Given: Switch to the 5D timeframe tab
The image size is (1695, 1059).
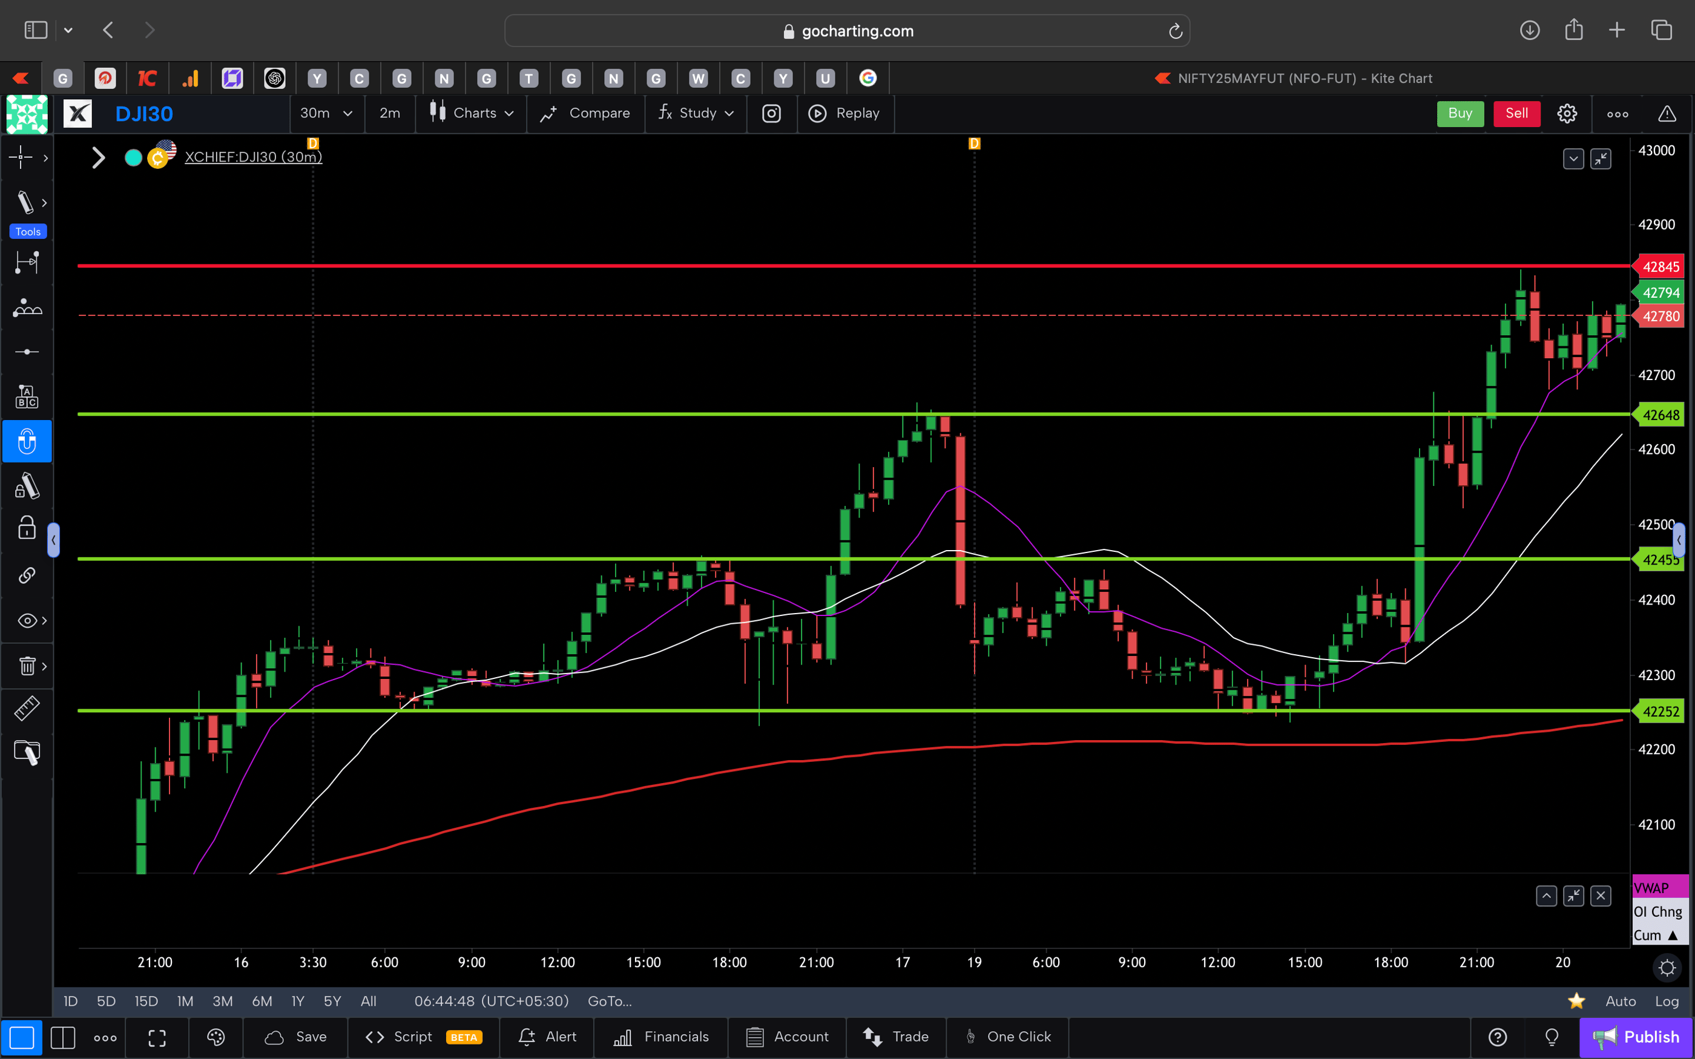Looking at the screenshot, I should tap(107, 1001).
